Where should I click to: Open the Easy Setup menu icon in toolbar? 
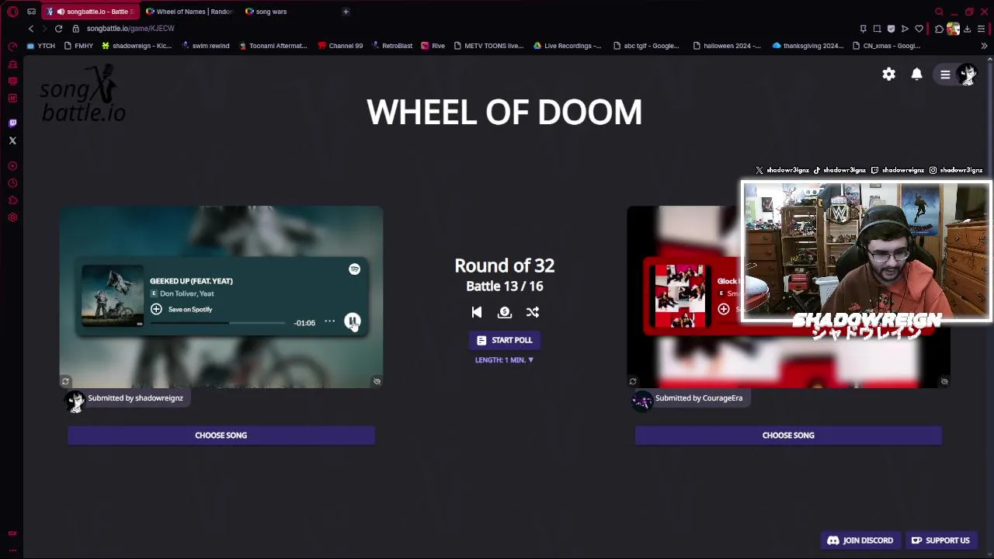pos(981,29)
